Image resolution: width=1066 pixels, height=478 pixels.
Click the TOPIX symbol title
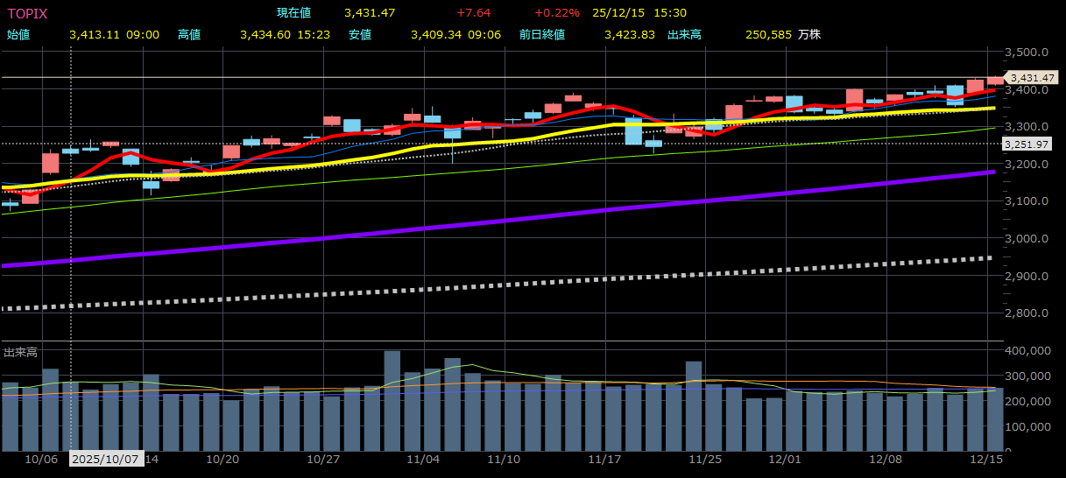tap(27, 13)
